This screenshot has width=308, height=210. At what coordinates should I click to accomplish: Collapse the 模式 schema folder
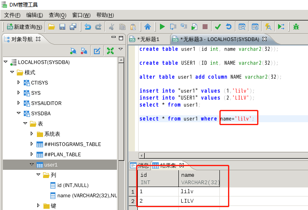(12, 72)
